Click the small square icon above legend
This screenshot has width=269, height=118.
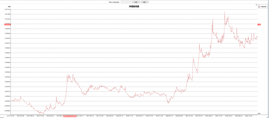pos(256,4)
